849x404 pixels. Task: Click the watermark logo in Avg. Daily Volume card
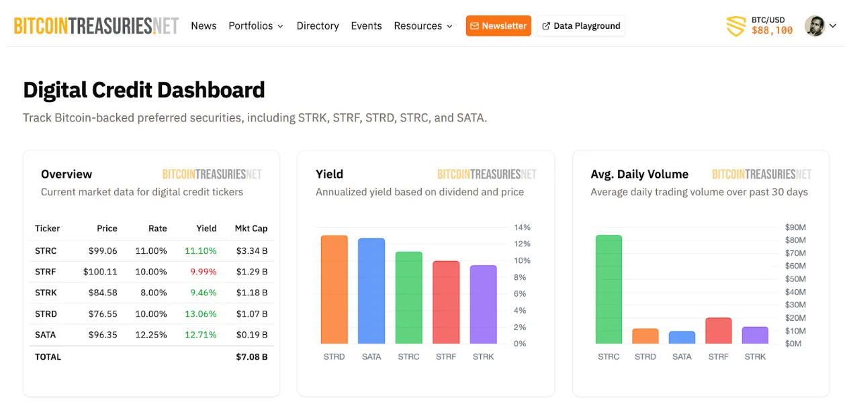tap(762, 174)
